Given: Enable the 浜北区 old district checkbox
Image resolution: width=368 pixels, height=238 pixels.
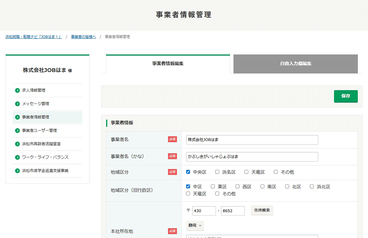Looking at the screenshot, I should [x=312, y=187].
